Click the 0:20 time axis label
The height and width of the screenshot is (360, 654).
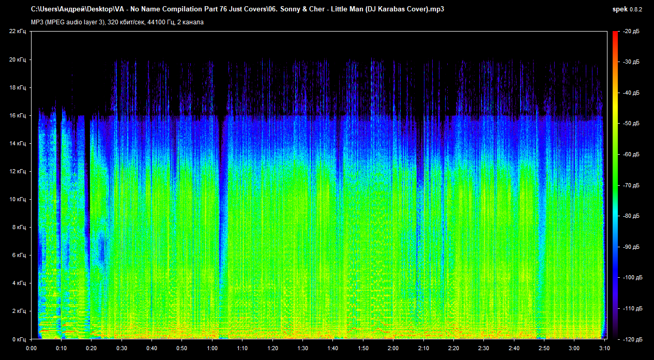[x=92, y=348]
